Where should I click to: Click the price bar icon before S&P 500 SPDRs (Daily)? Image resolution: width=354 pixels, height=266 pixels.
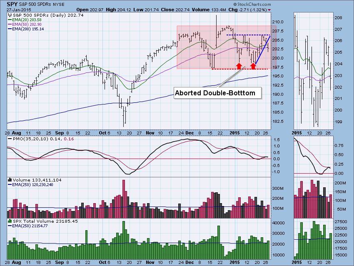10,15
